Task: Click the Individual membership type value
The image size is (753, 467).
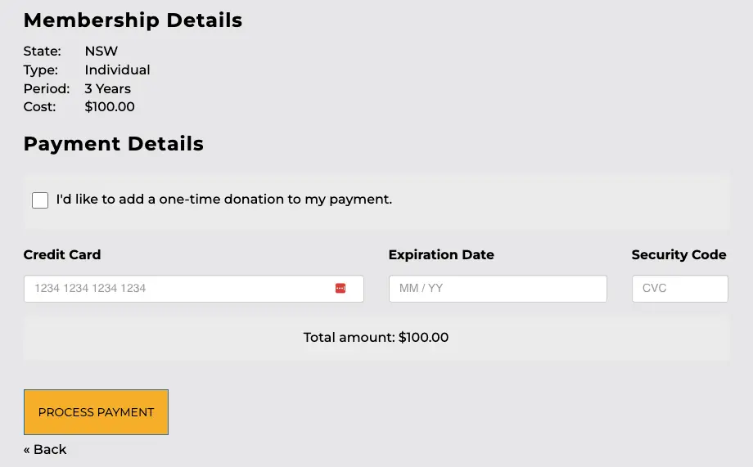Action: coord(117,70)
